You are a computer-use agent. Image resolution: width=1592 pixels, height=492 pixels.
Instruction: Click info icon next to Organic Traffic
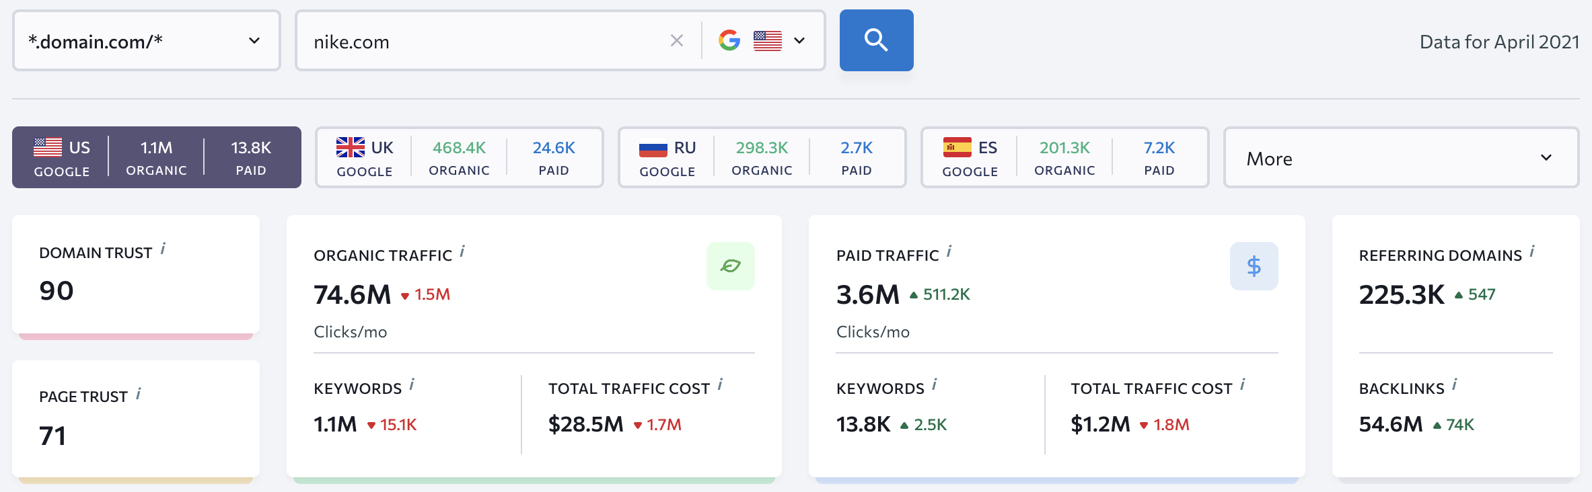pyautogui.click(x=462, y=252)
